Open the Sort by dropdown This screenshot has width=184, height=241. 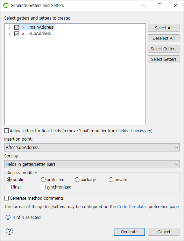92,164
